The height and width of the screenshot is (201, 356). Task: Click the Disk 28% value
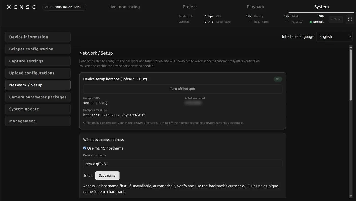(x=321, y=16)
